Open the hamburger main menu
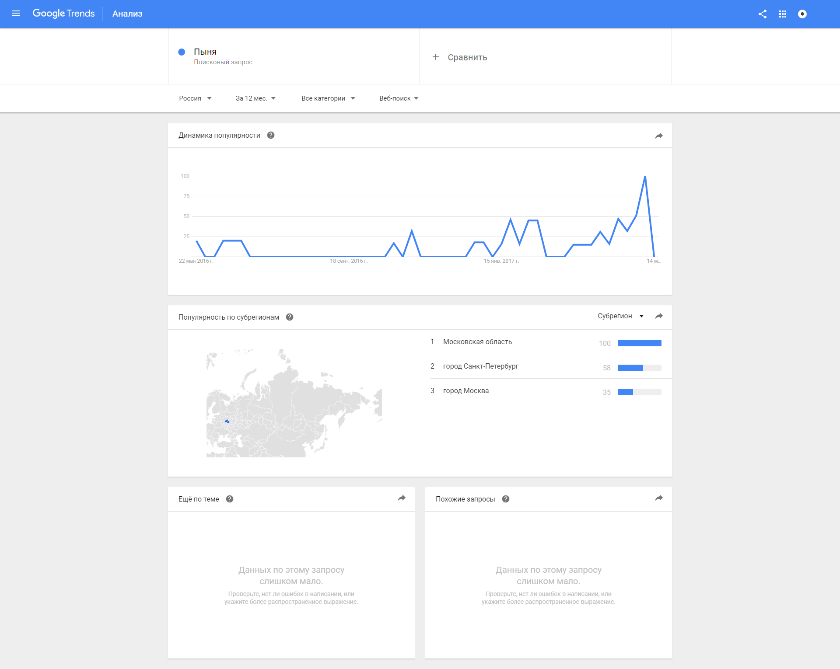Viewport: 840px width, 669px height. point(16,14)
